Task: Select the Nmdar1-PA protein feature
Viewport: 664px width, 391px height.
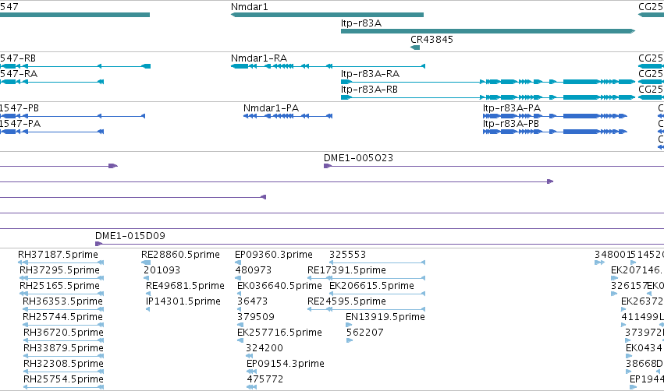Action: coord(288,116)
